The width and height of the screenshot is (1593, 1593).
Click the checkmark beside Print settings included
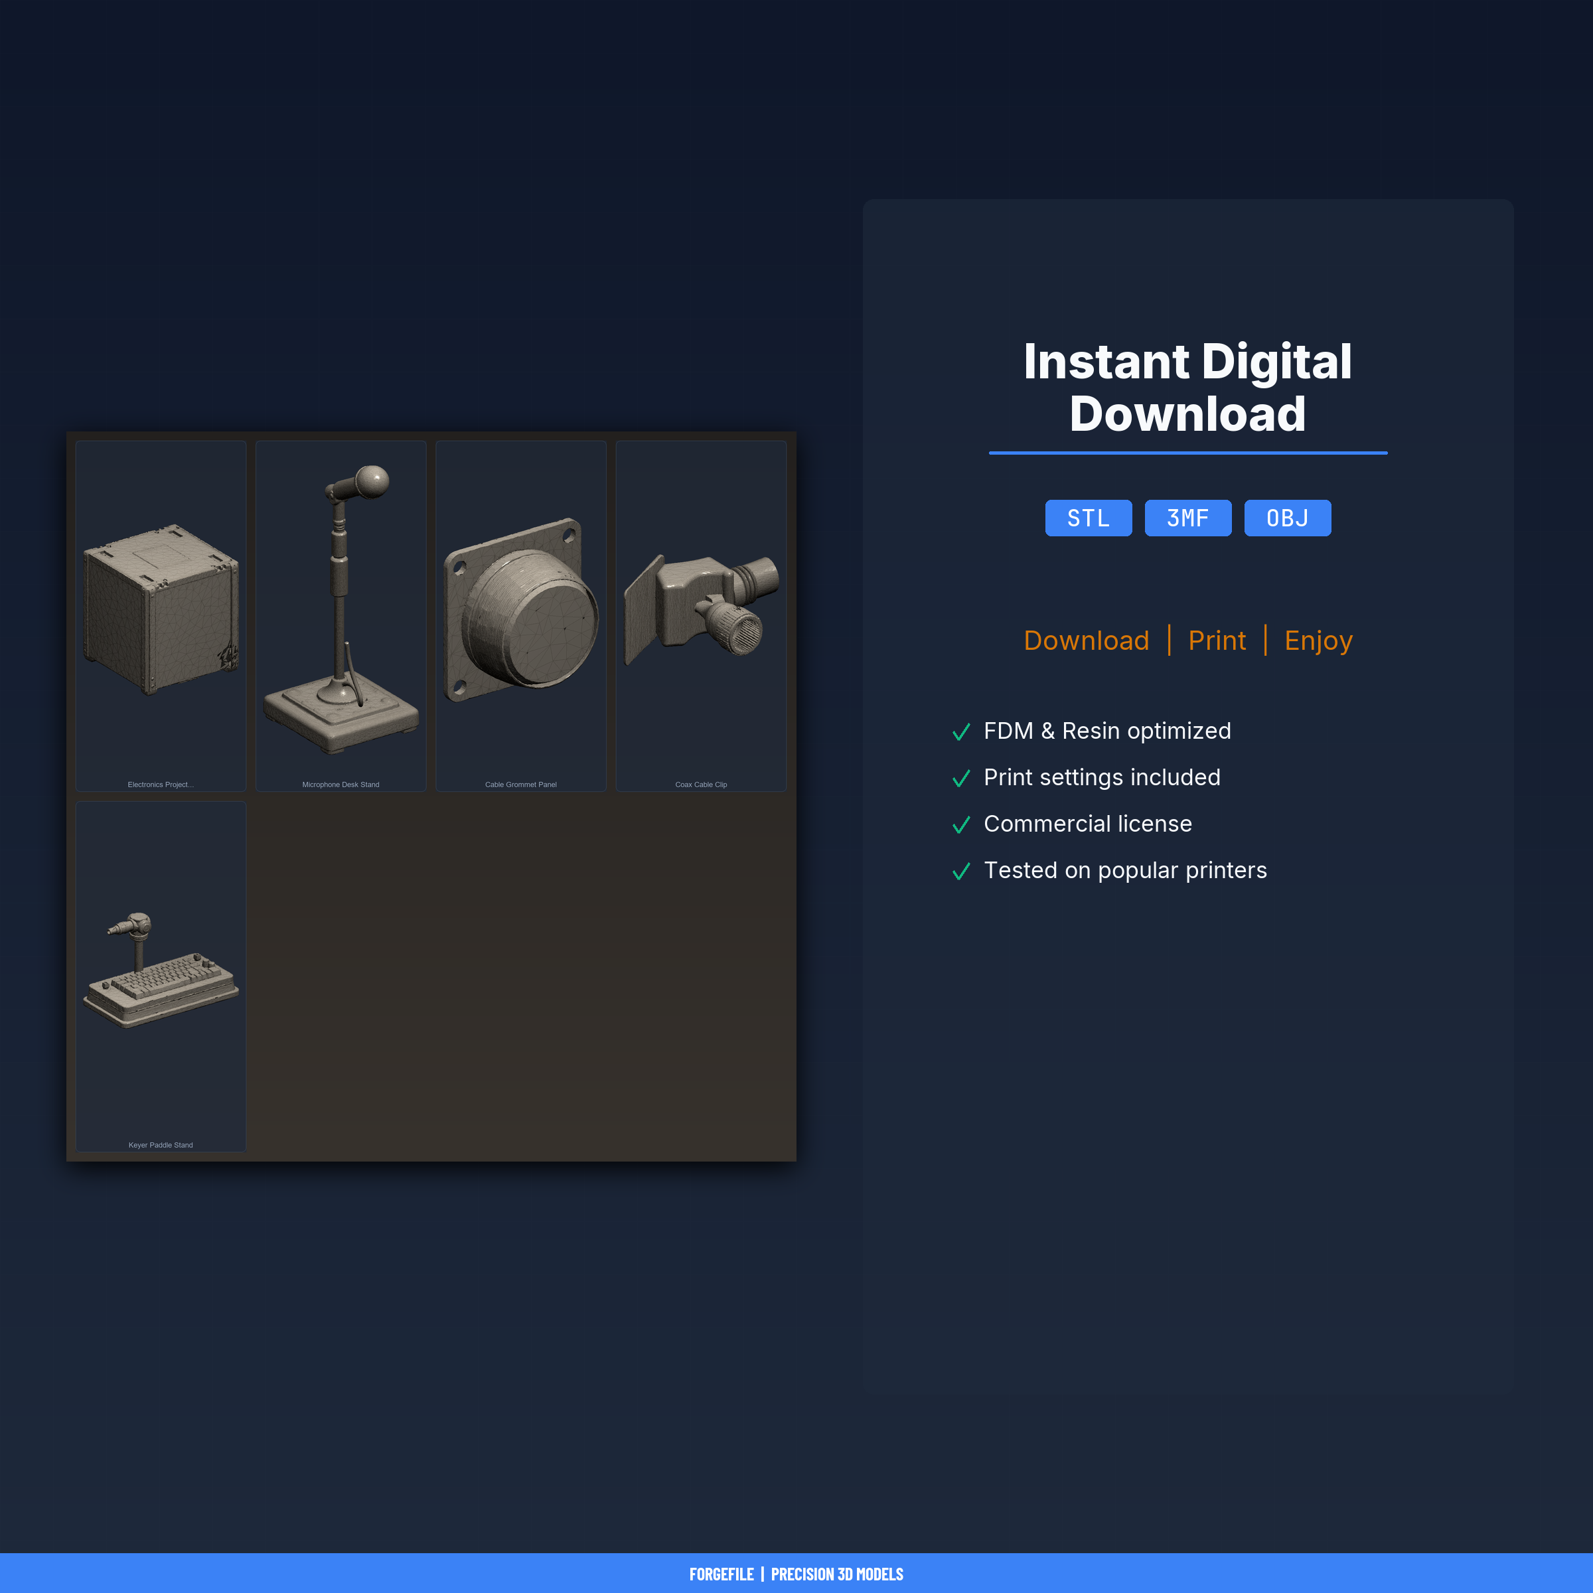[x=960, y=779]
